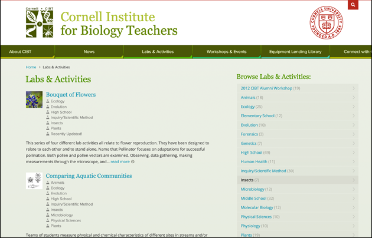The width and height of the screenshot is (372, 238).
Task: Browse Human Health category
Action: click(x=298, y=161)
